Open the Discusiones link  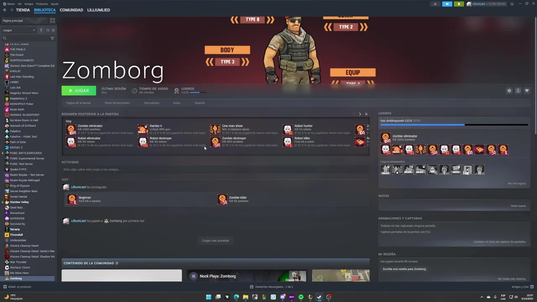(x=151, y=103)
